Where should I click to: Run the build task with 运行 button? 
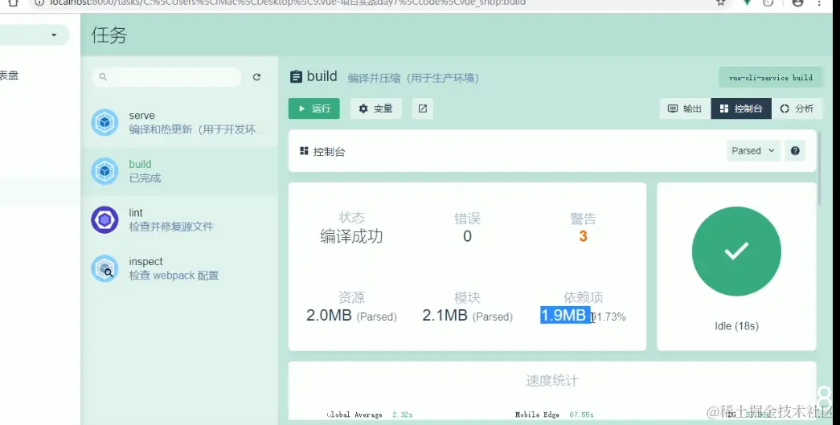(x=314, y=108)
